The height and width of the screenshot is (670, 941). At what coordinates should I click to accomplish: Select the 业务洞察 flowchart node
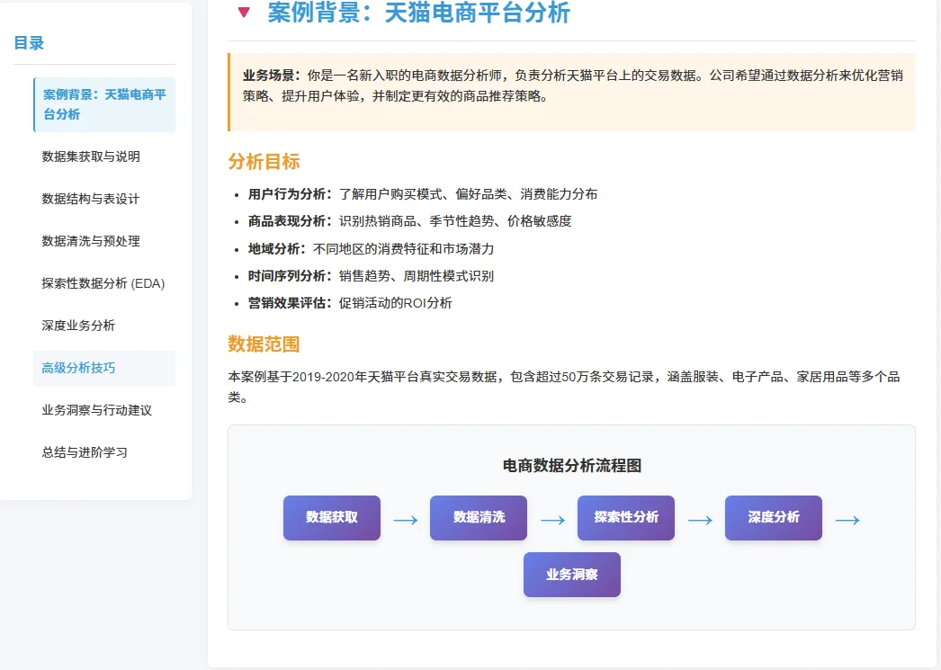pos(571,575)
